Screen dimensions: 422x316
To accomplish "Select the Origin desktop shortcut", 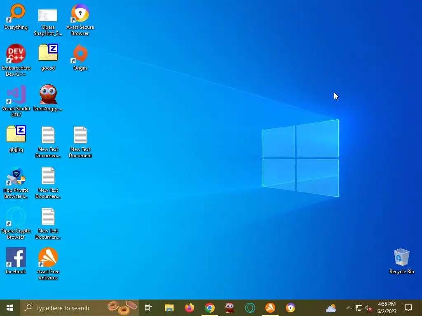I will point(80,57).
